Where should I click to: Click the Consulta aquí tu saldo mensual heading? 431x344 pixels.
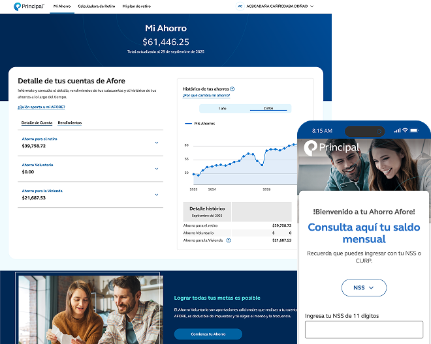(364, 233)
